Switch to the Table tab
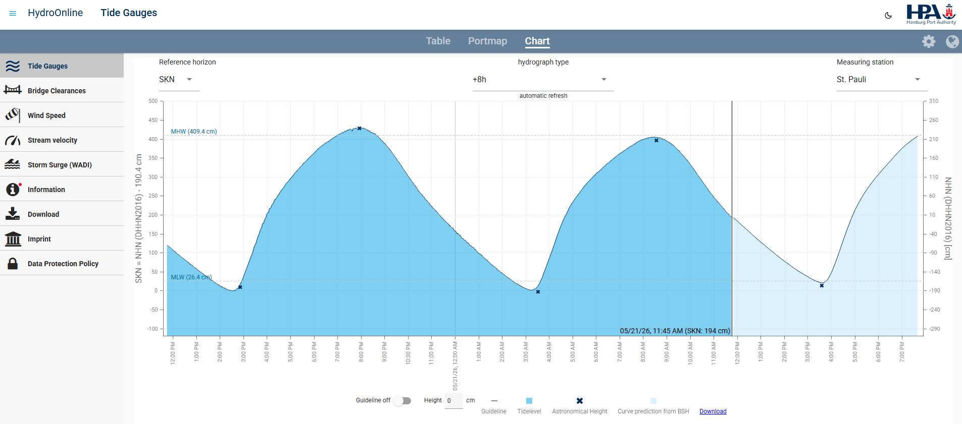962x424 pixels. [x=438, y=41]
